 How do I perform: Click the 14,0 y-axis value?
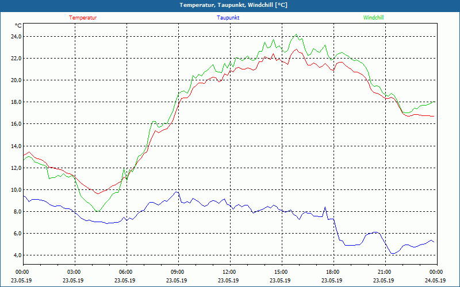16,146
